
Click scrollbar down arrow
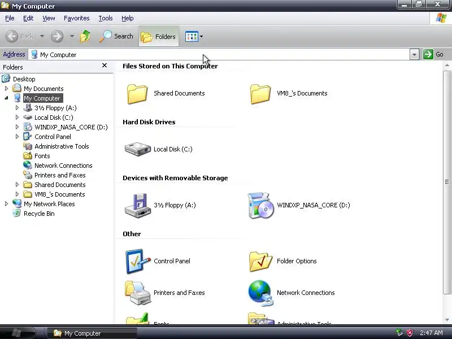click(x=447, y=320)
